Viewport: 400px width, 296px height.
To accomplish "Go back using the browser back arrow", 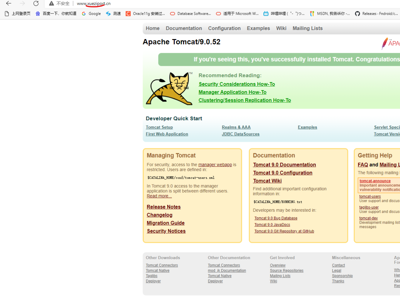I will coord(8,3).
